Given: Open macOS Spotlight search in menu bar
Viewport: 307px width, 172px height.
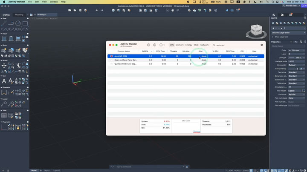Looking at the screenshot, I should [x=273, y=2].
